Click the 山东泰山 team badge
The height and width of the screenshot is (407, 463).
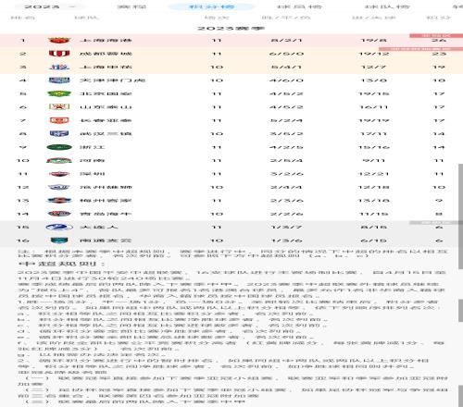(x=59, y=107)
